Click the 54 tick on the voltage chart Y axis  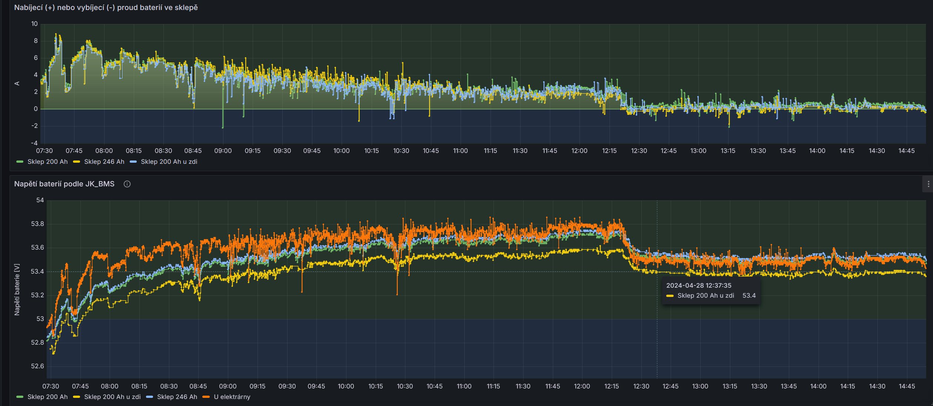pos(40,200)
